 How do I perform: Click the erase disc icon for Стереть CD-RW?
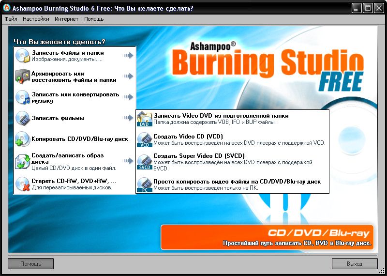click(x=23, y=184)
